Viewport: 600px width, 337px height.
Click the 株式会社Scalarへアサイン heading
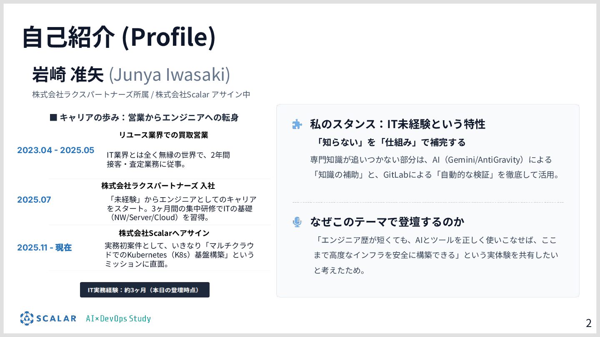click(x=164, y=233)
